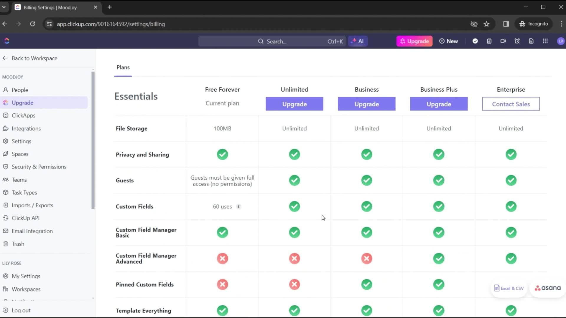Screen dimensions: 566x318
Task: Open the user avatar menu
Action: click(560, 41)
